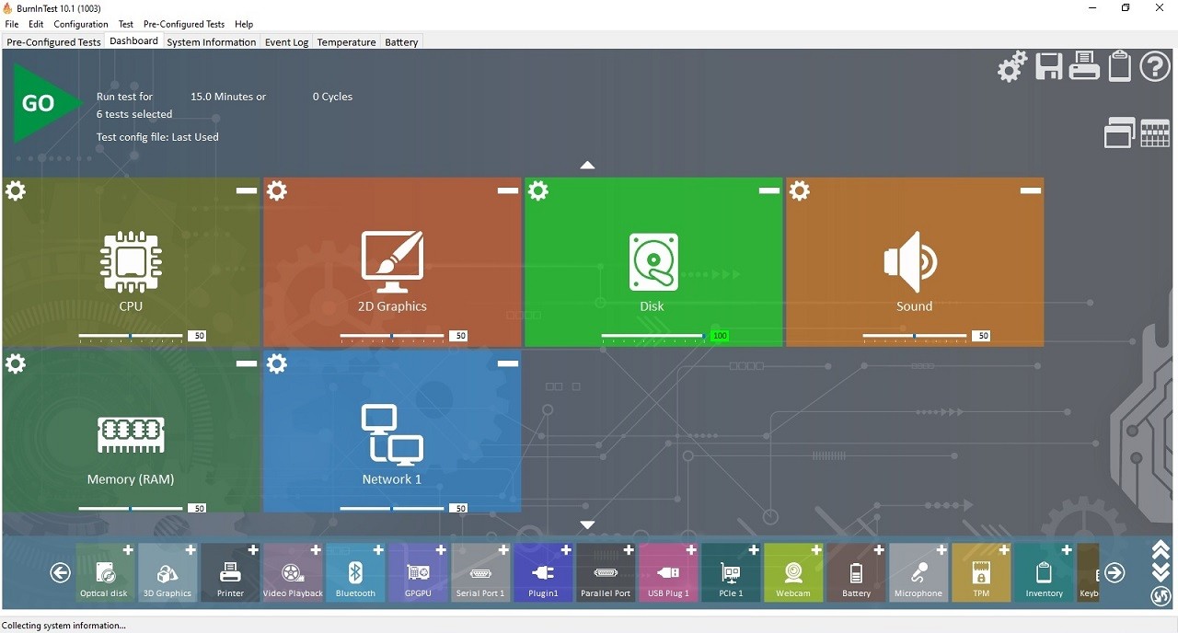The image size is (1178, 633).
Task: Switch to the Temperature tab
Action: [x=346, y=42]
